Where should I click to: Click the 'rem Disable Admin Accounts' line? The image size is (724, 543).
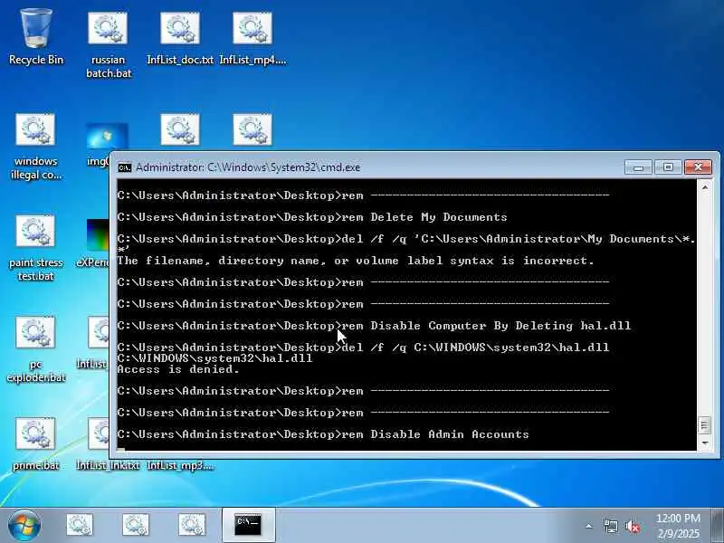[323, 434]
